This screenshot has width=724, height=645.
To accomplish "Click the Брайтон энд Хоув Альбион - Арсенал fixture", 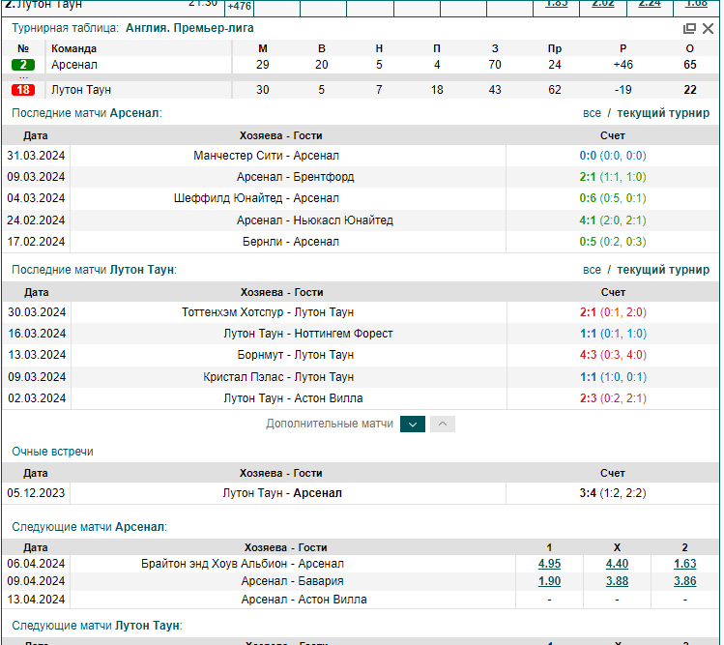I will tap(243, 564).
